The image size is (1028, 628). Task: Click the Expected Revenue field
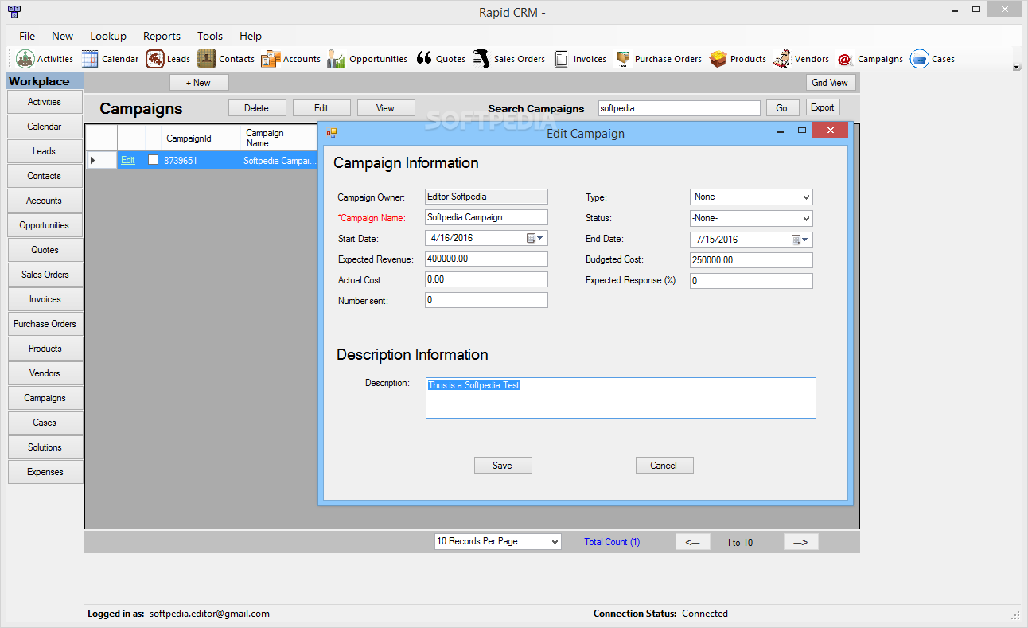pos(486,259)
